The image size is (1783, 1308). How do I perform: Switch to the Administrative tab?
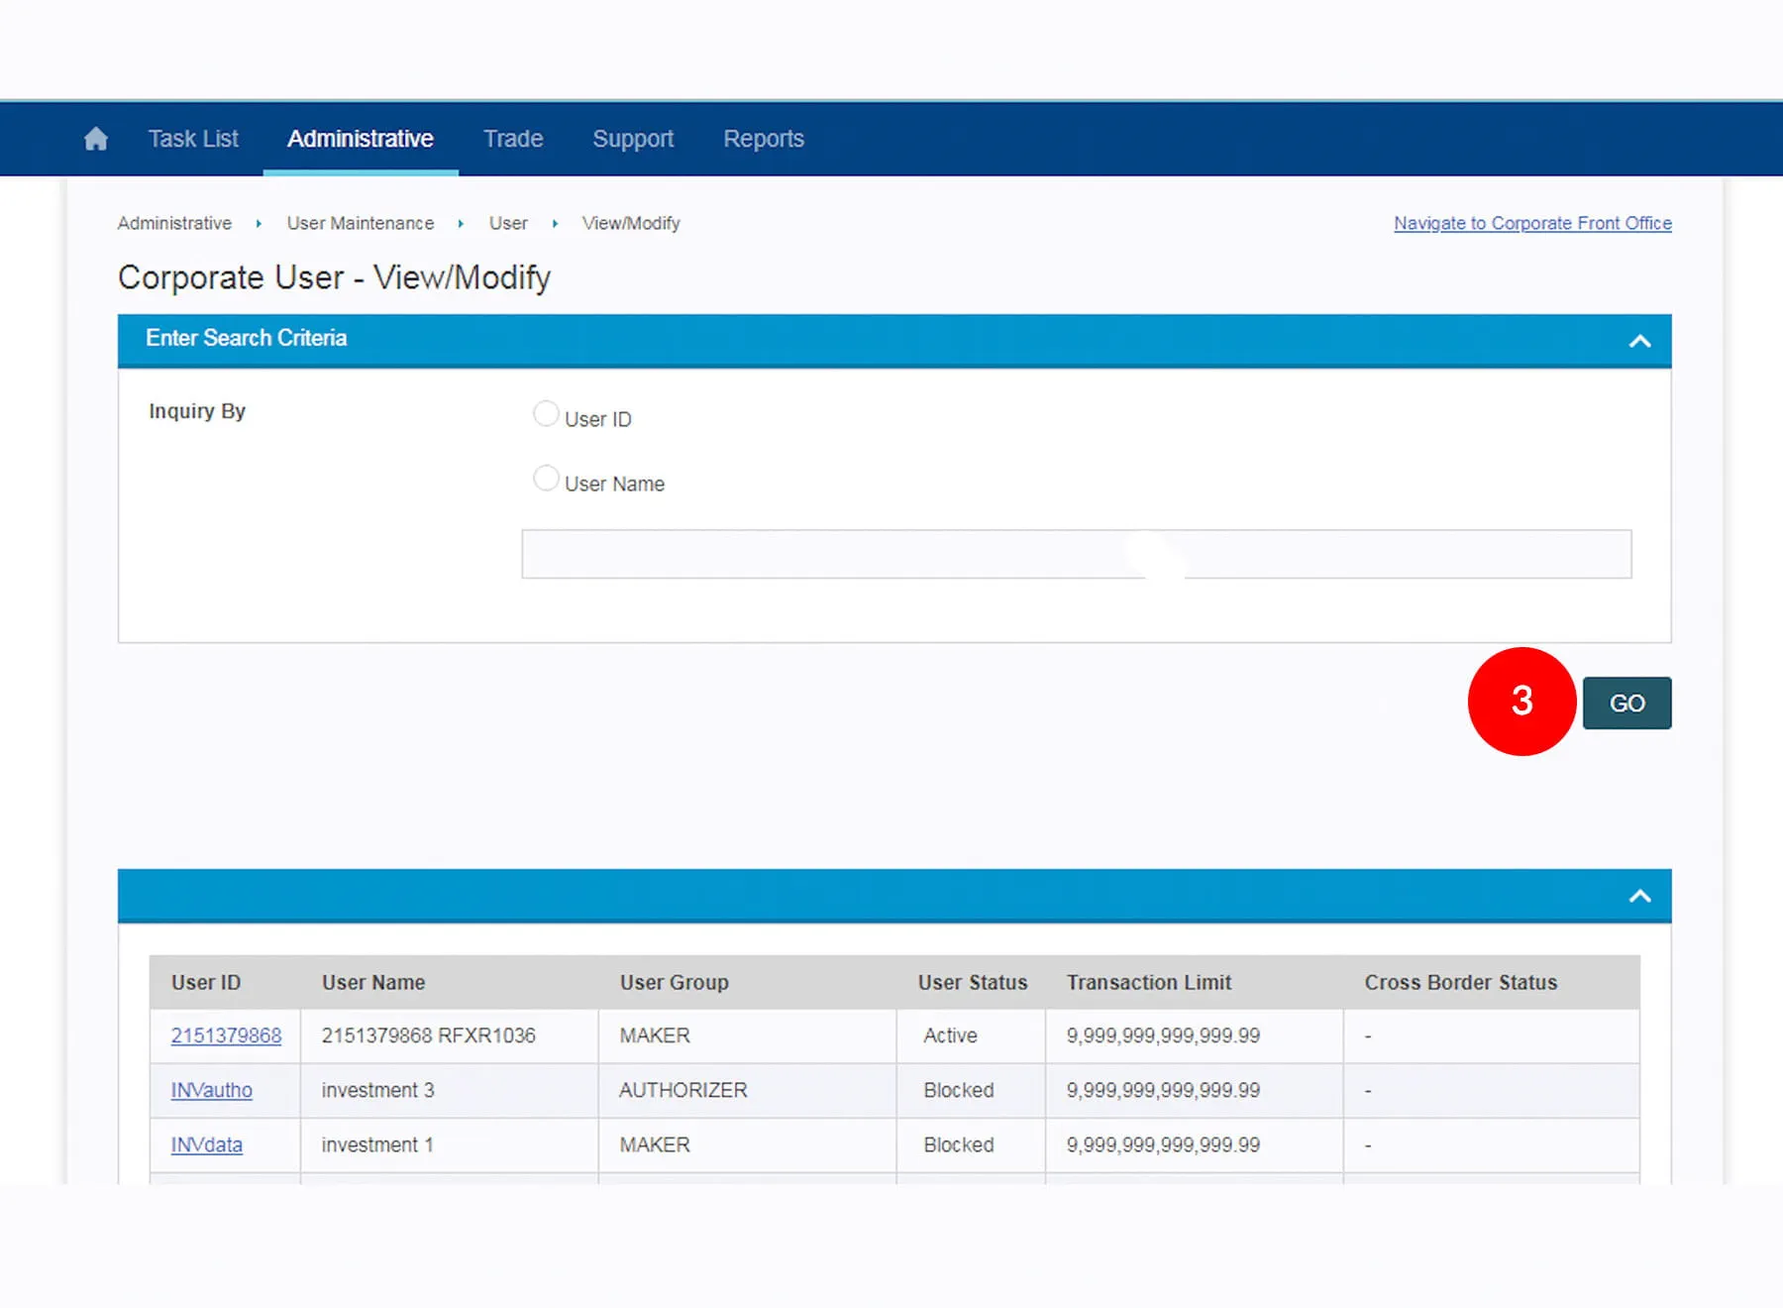coord(360,139)
